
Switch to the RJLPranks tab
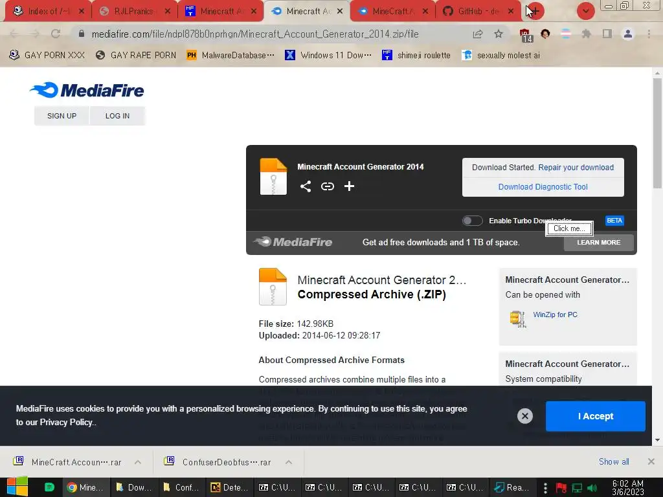tap(133, 12)
